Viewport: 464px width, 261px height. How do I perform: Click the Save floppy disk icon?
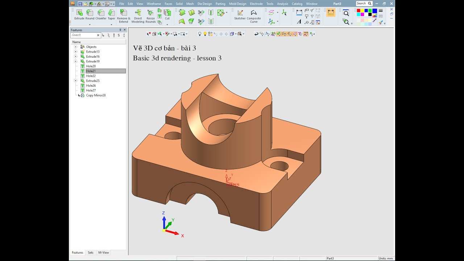pos(80,4)
